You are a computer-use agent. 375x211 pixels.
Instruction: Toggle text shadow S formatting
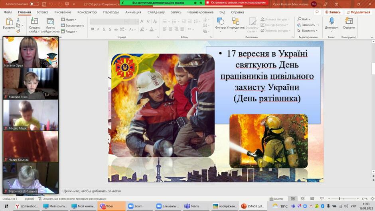click(110, 29)
